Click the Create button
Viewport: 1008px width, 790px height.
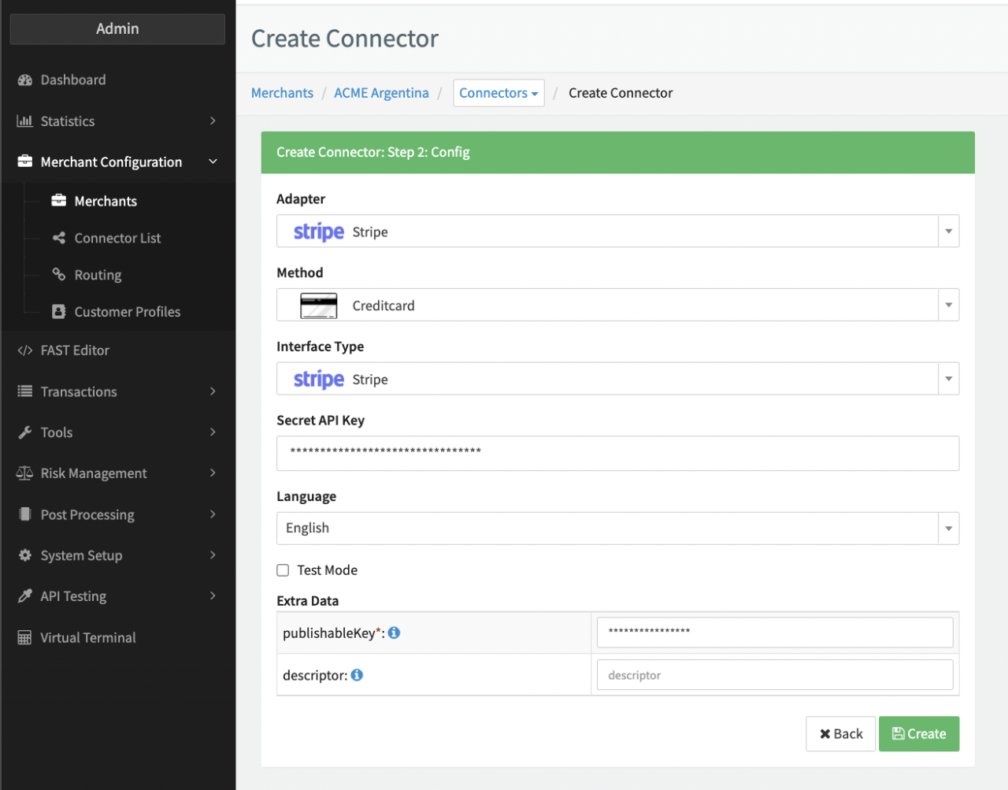(x=918, y=733)
